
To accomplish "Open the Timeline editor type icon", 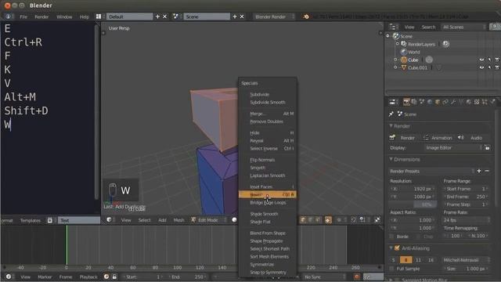I will click(x=9, y=277).
